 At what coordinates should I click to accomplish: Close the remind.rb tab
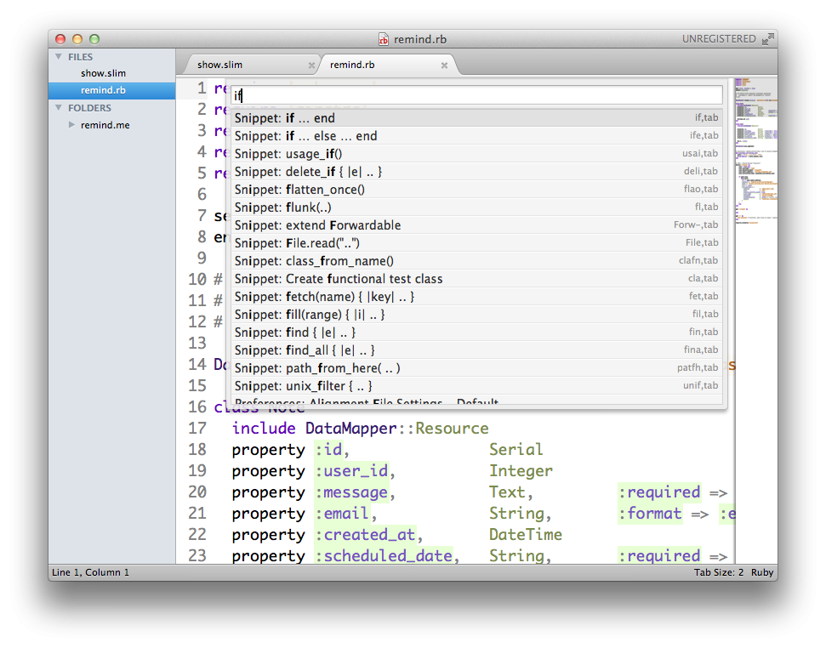click(x=444, y=65)
